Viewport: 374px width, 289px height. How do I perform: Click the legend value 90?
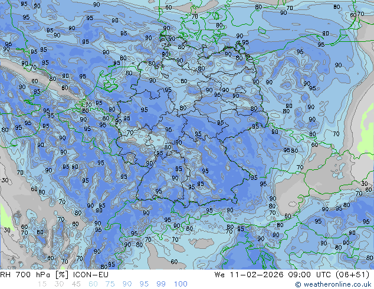click(127, 284)
